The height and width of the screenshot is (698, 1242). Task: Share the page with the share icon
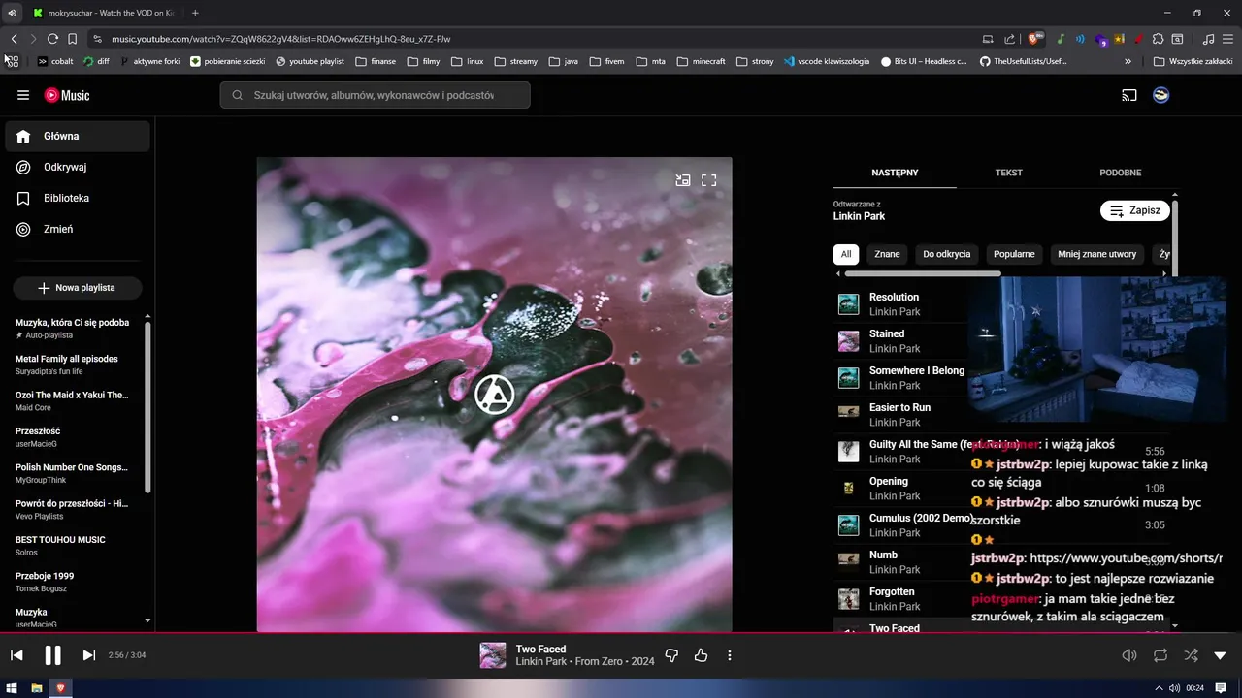1009,39
